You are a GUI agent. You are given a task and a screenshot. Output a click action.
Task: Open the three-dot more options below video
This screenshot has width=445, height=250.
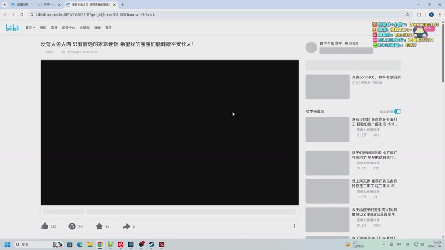(294, 226)
